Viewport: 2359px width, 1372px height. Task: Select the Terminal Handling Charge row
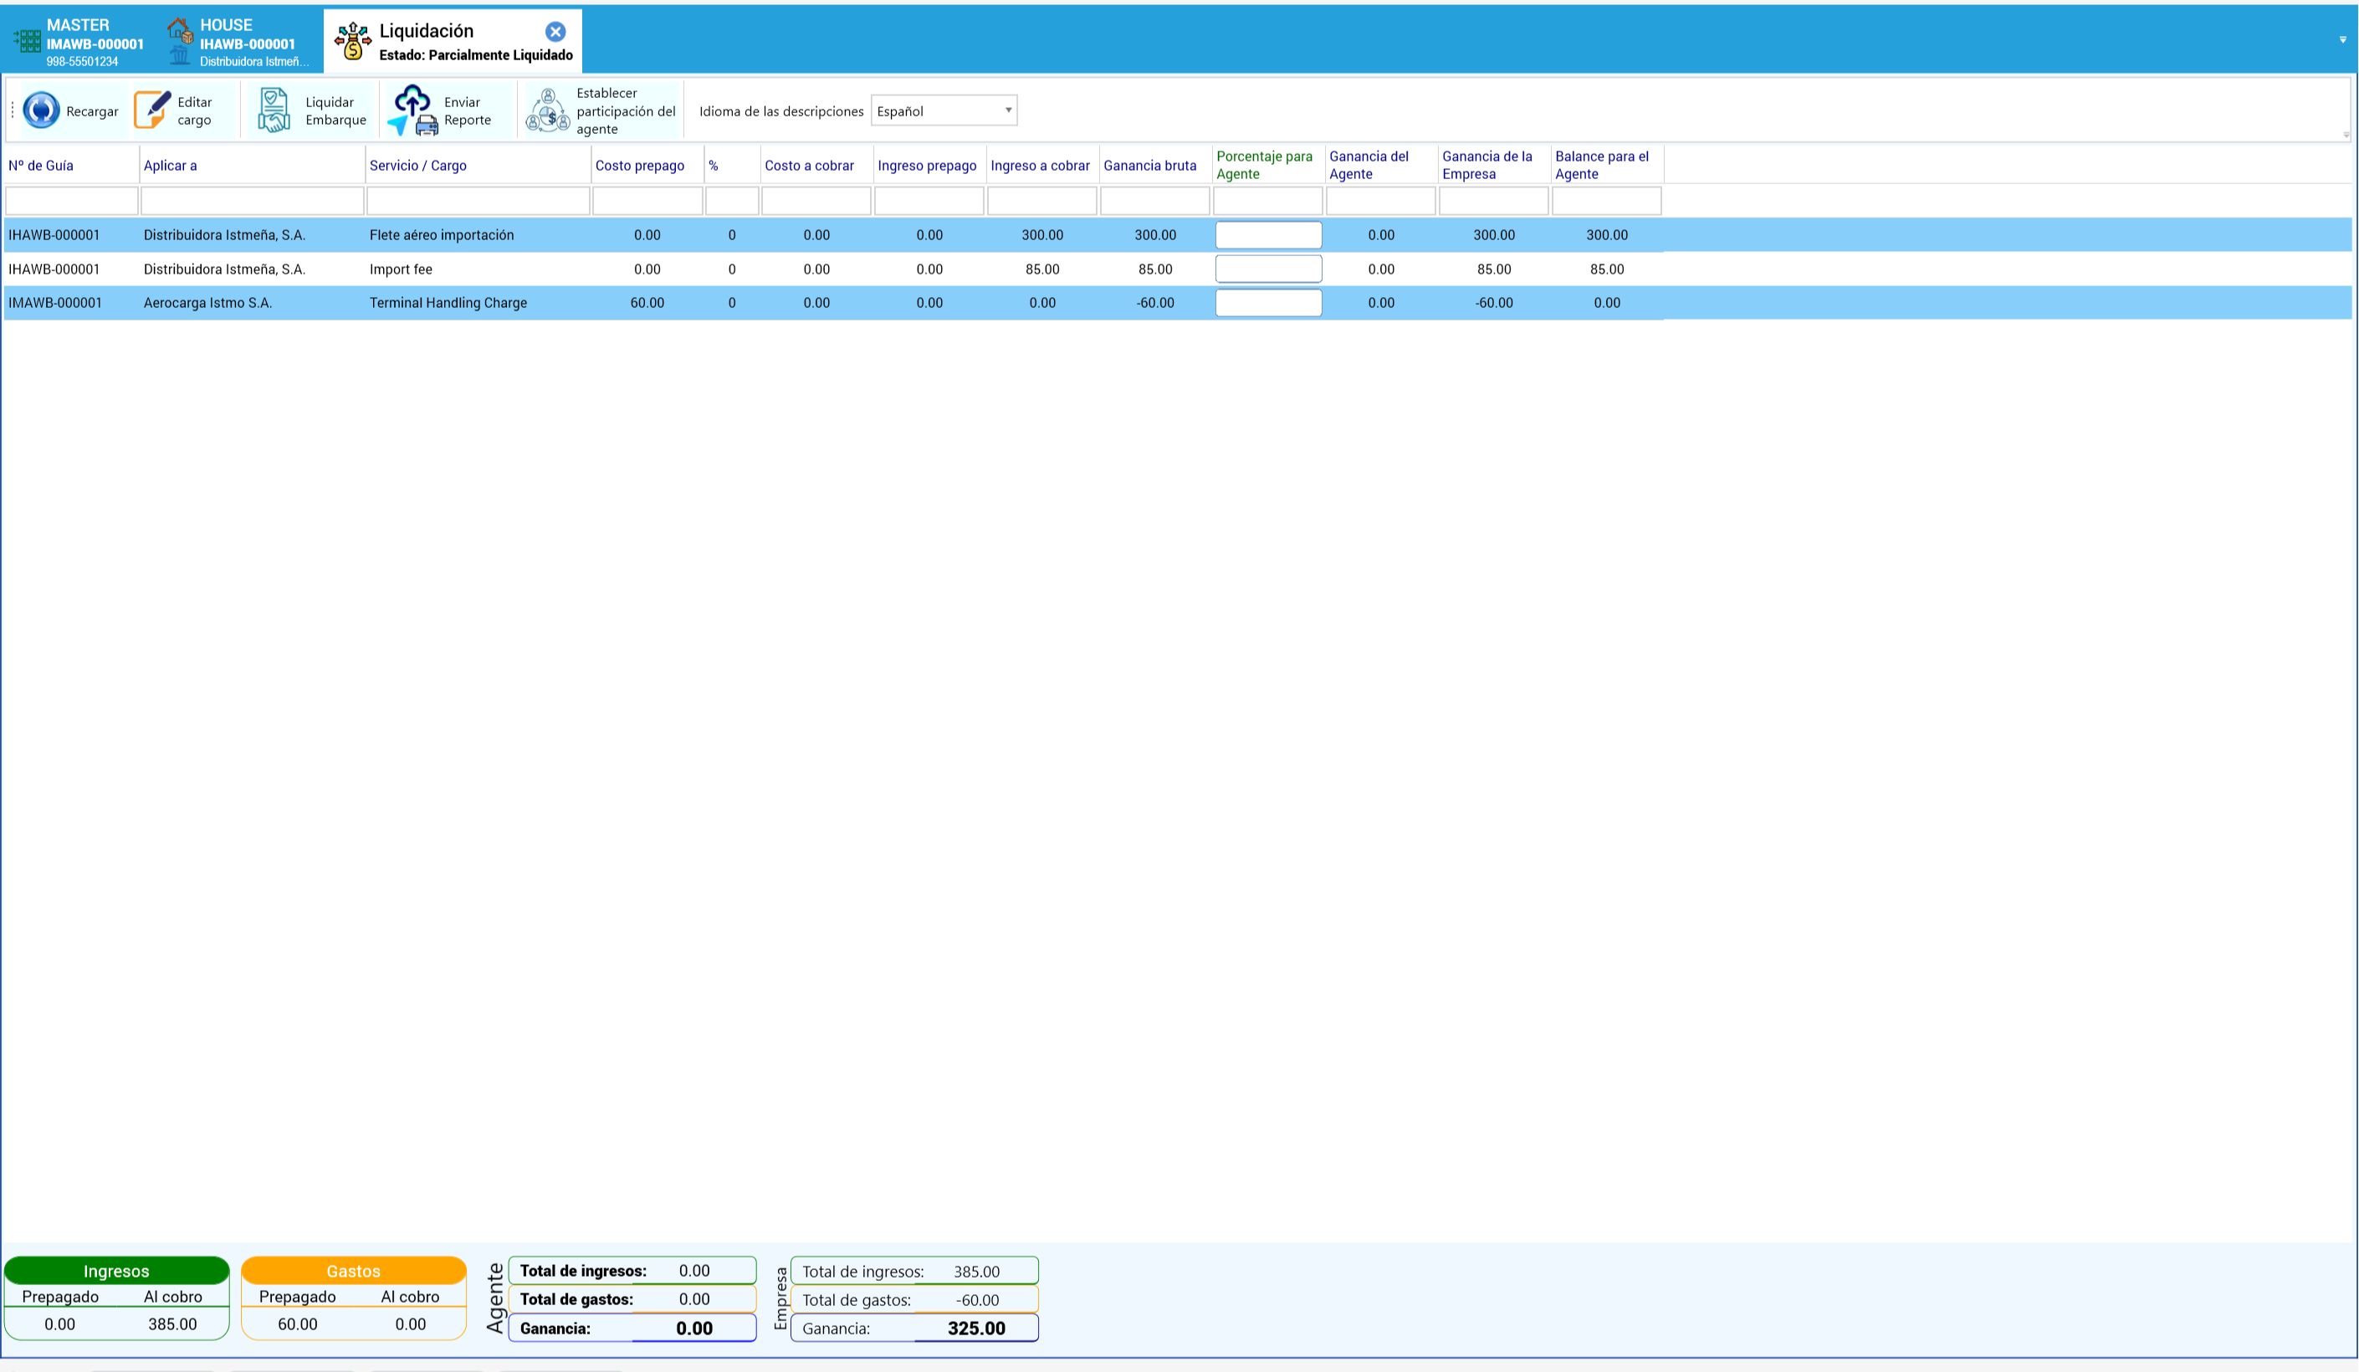click(1178, 302)
